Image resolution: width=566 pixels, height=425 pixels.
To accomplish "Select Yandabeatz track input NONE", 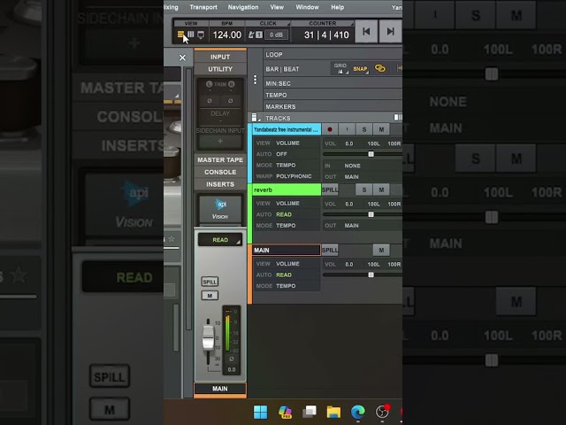I will tap(352, 166).
